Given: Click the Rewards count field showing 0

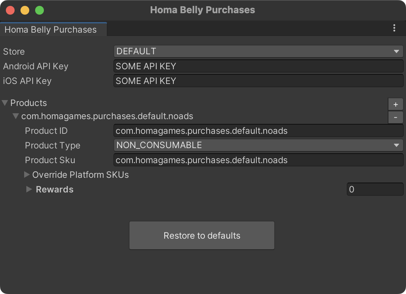Looking at the screenshot, I should point(375,189).
